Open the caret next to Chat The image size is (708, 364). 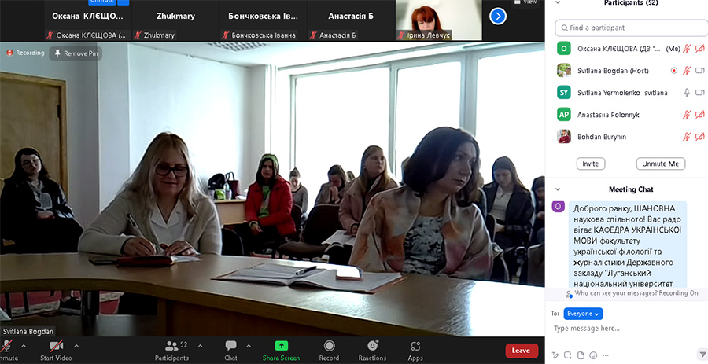[249, 346]
